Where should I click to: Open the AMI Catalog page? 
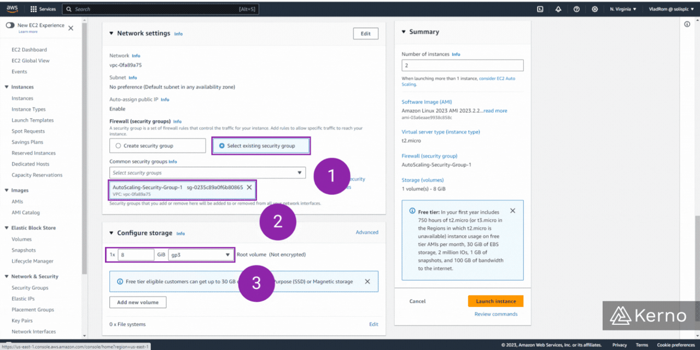point(26,213)
